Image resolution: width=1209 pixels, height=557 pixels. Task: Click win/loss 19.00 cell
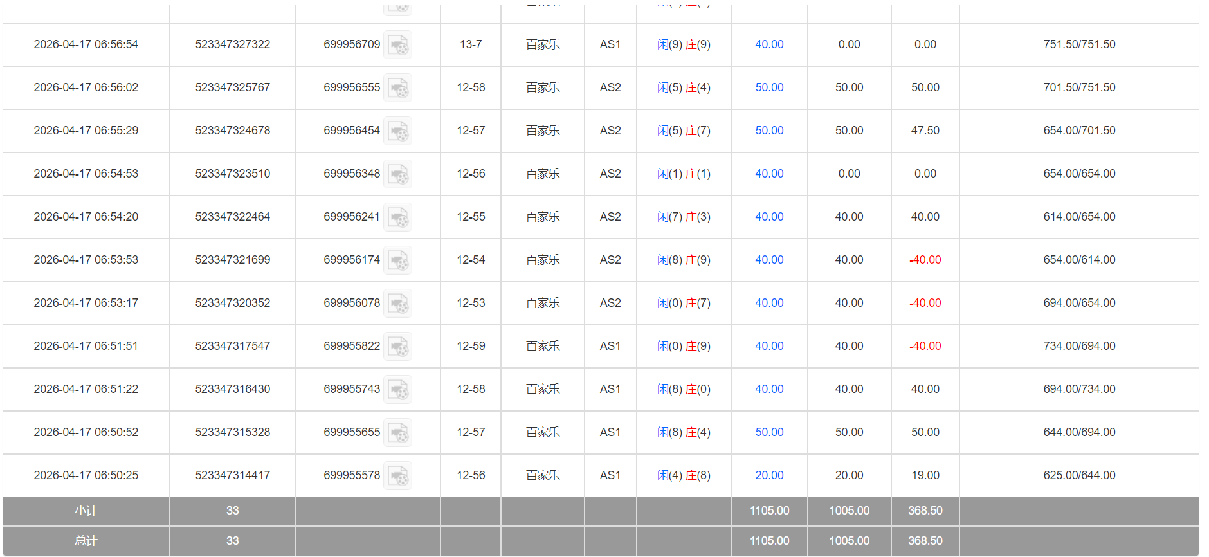click(925, 475)
